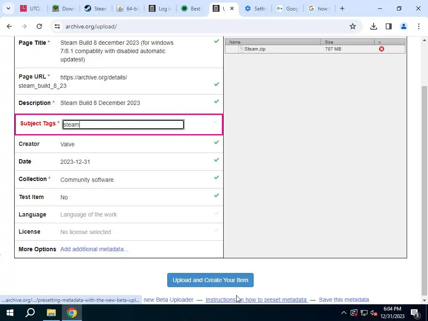Add a new tab with the plus button

[342, 8]
